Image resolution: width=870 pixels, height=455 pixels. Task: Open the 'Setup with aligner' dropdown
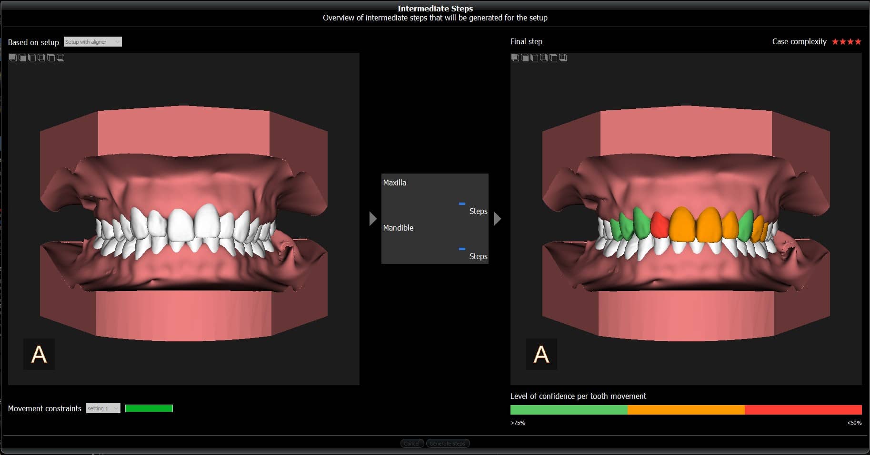[92, 41]
